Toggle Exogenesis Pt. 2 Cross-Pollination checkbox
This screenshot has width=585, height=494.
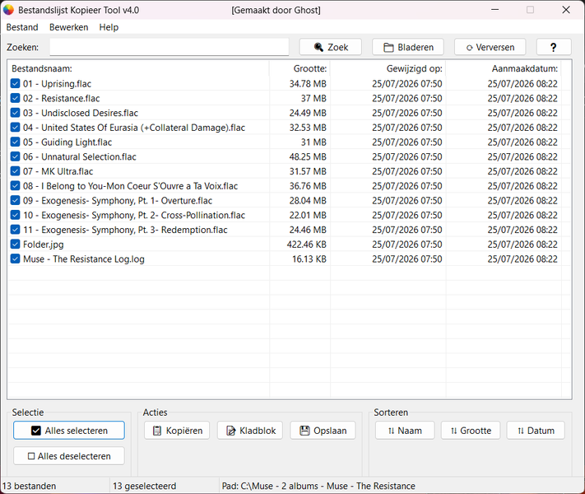16,215
